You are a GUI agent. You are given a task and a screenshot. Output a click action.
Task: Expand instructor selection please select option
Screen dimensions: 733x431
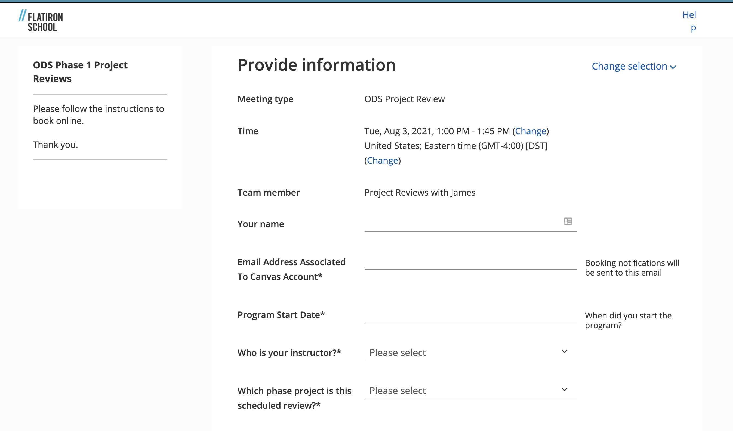point(469,352)
